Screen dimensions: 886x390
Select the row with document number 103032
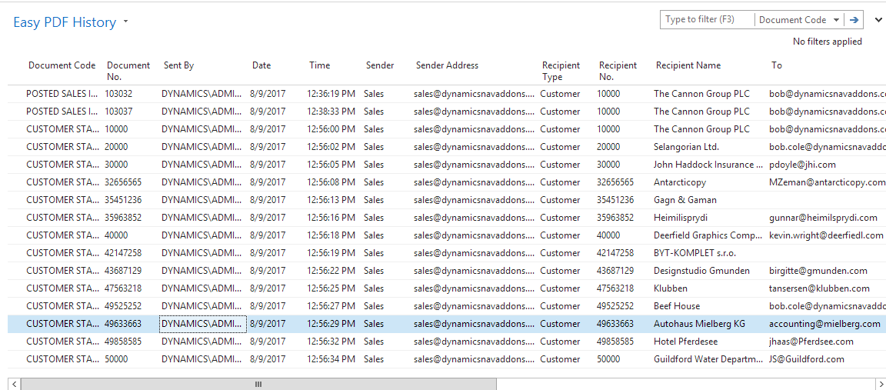click(118, 94)
